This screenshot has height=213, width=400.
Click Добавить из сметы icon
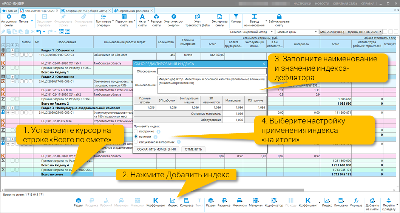[x=372, y=201]
